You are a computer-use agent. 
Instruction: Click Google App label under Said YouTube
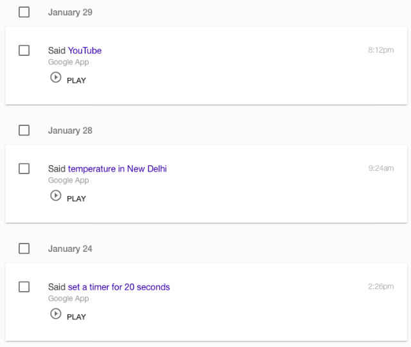tap(69, 62)
